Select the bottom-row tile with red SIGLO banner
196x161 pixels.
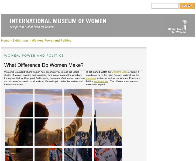108,154
